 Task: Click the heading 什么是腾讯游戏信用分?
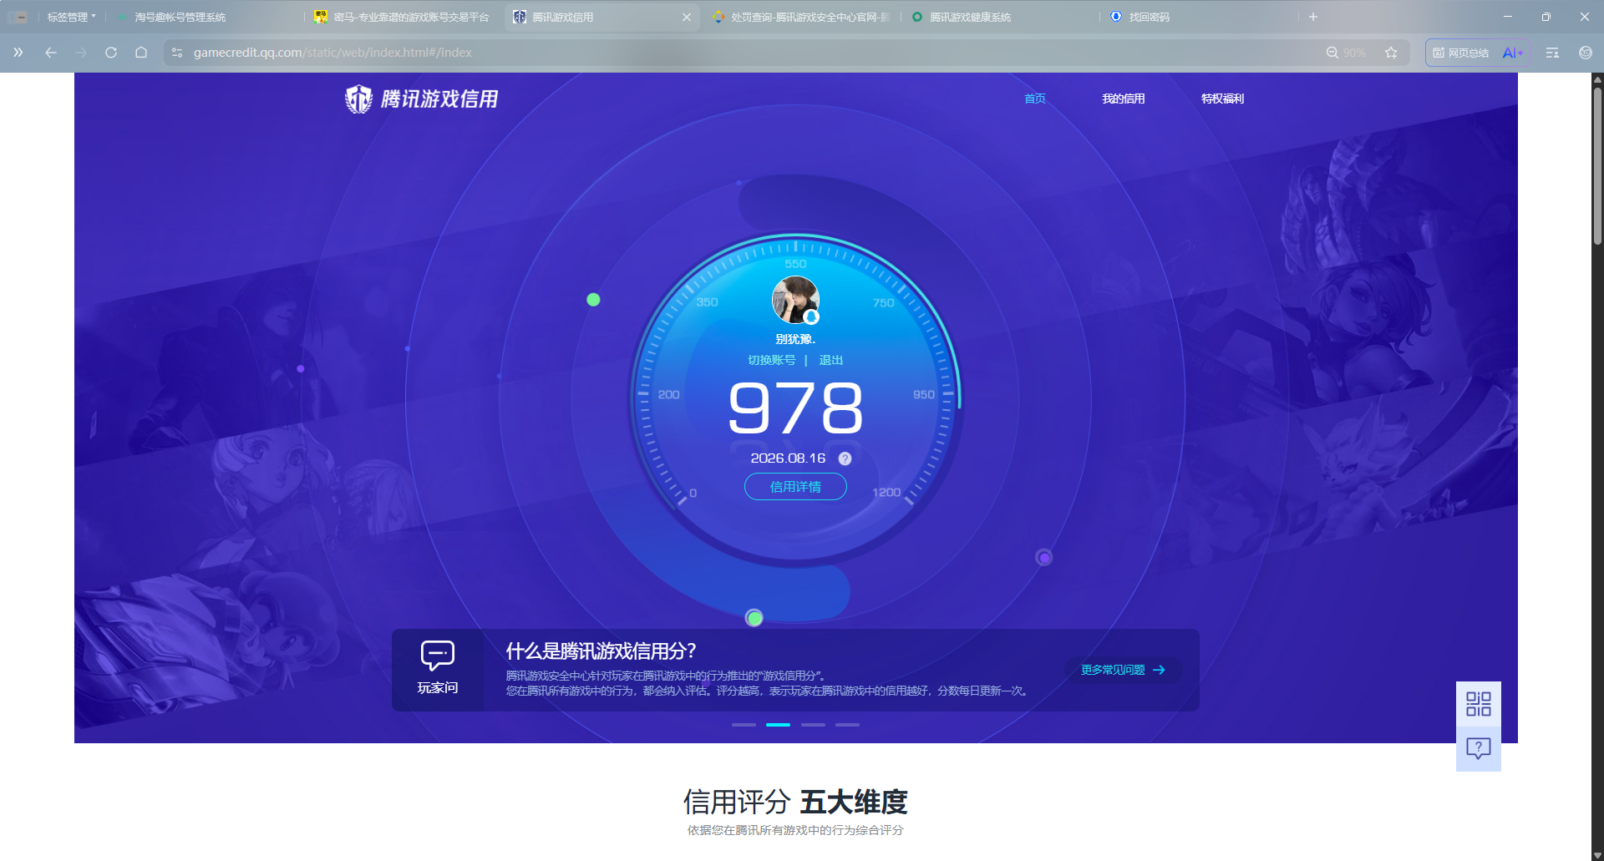[x=601, y=651]
